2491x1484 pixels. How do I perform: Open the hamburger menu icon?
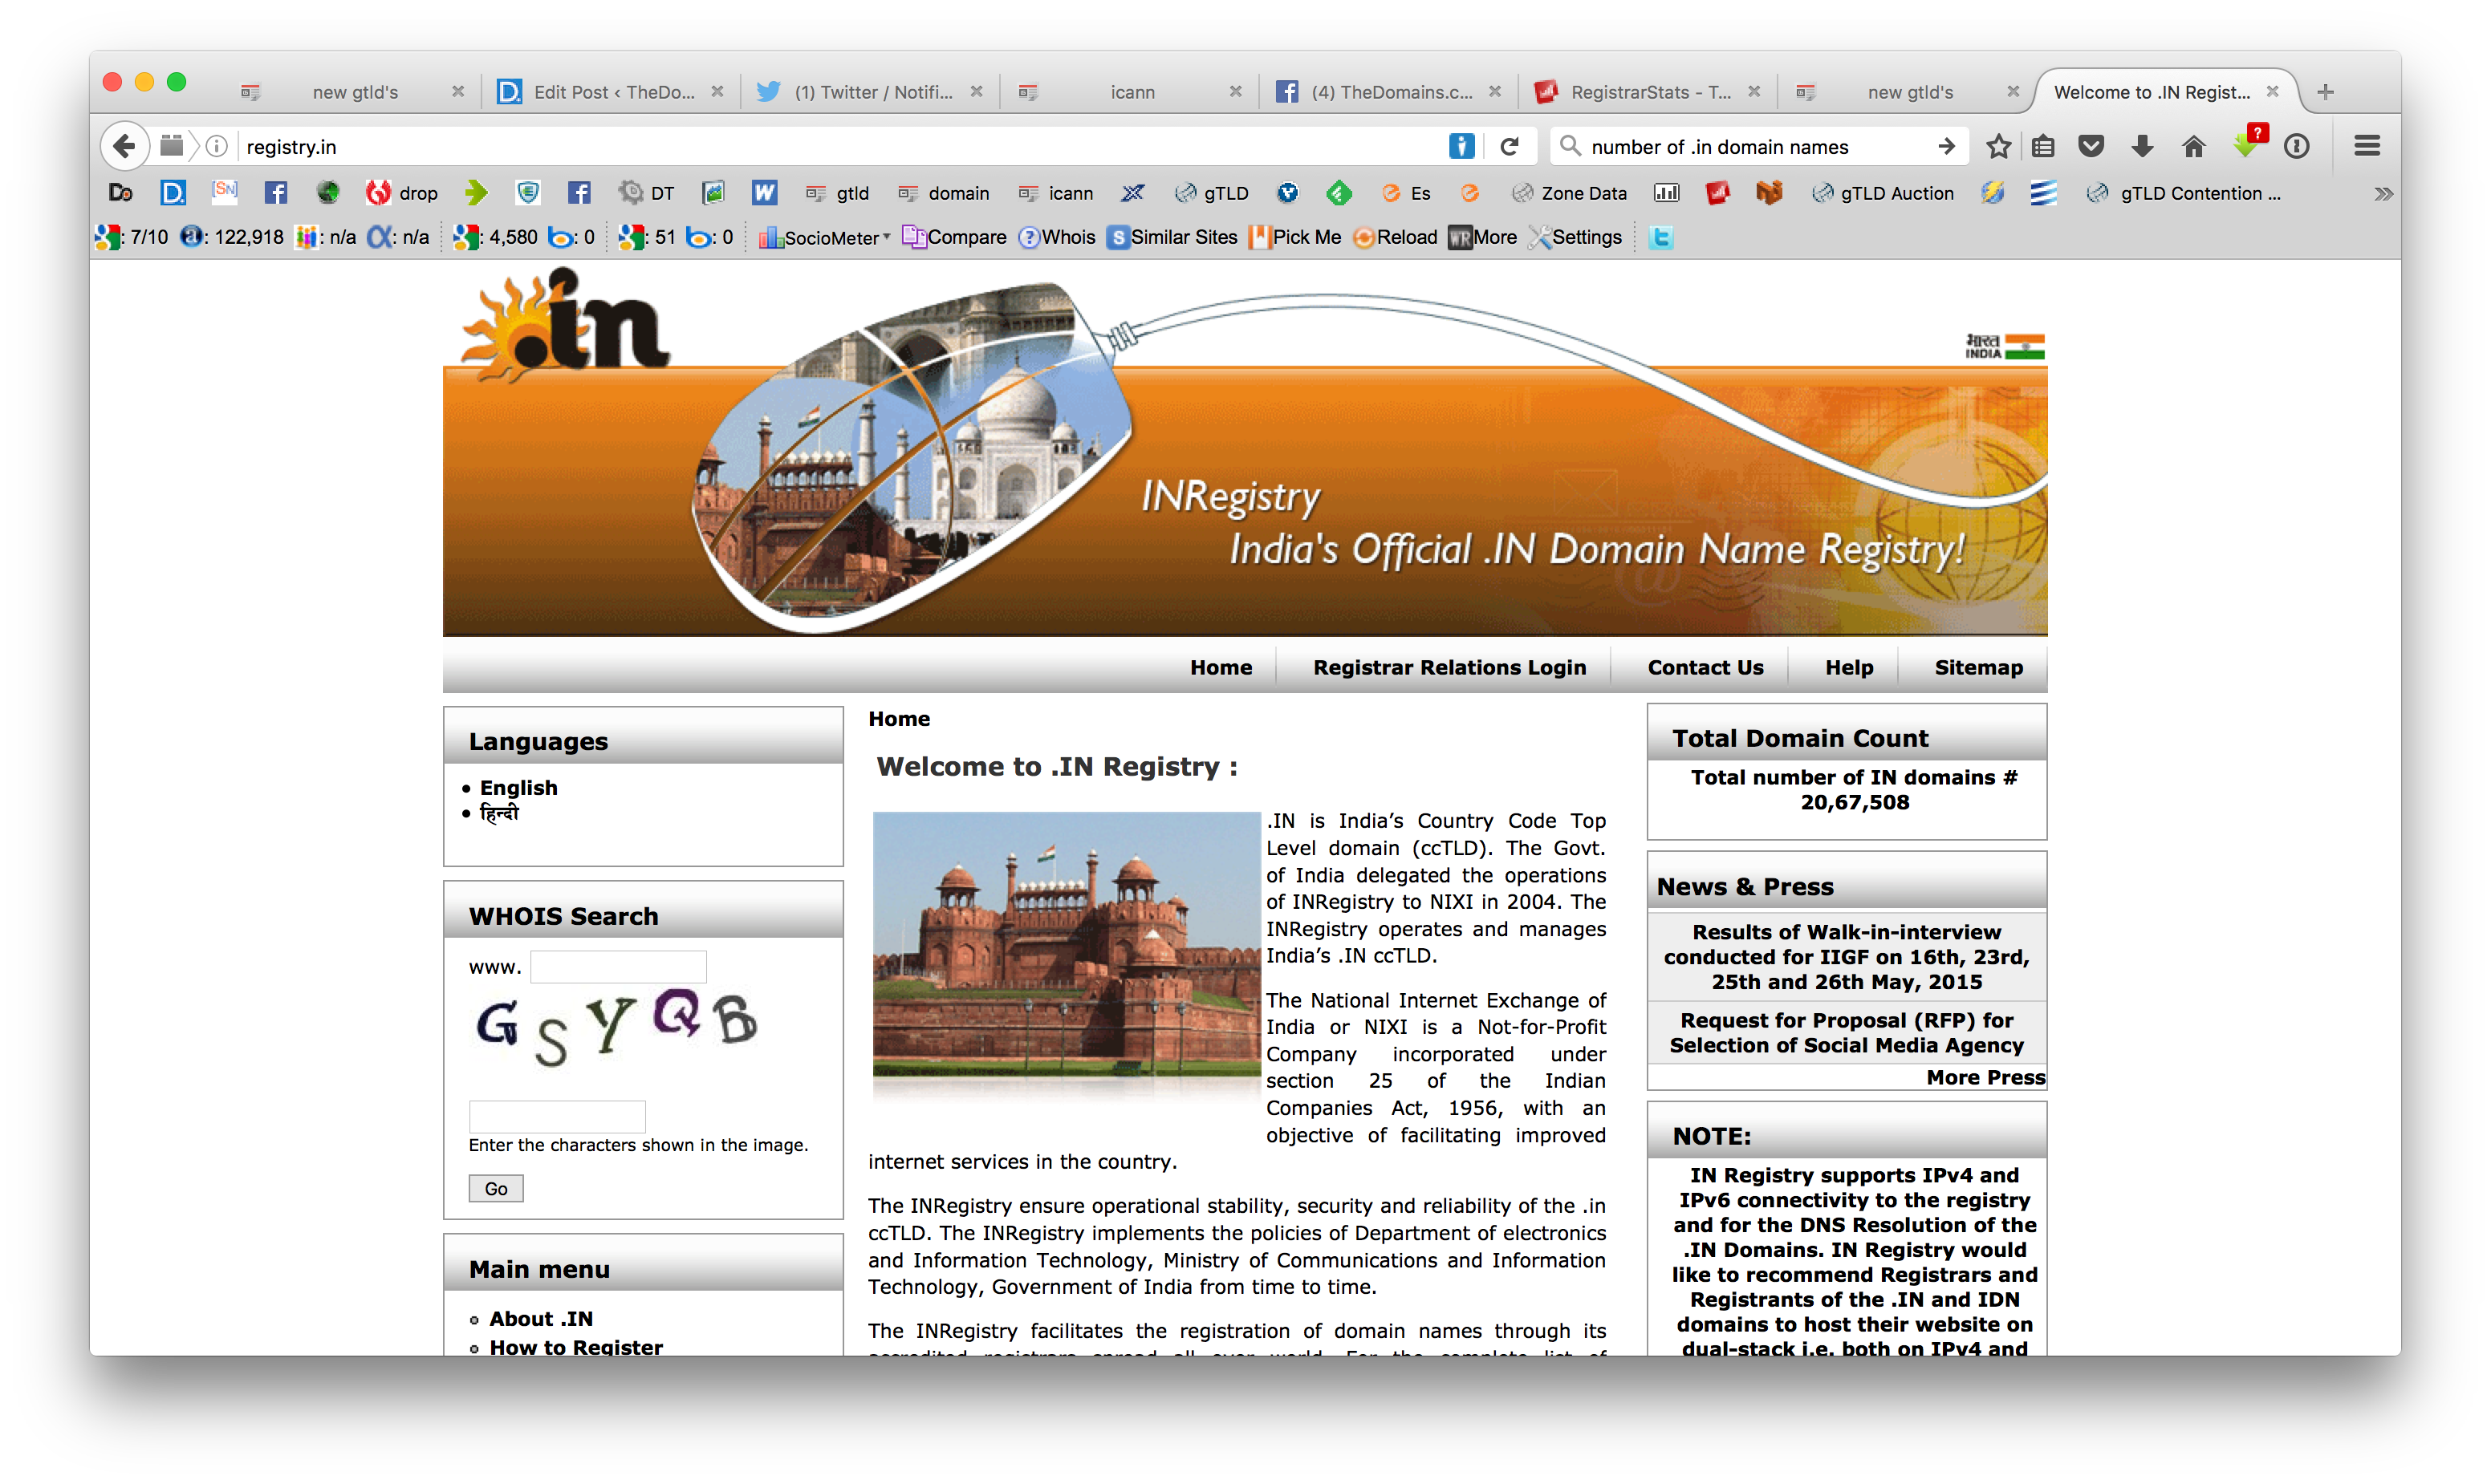(2366, 147)
